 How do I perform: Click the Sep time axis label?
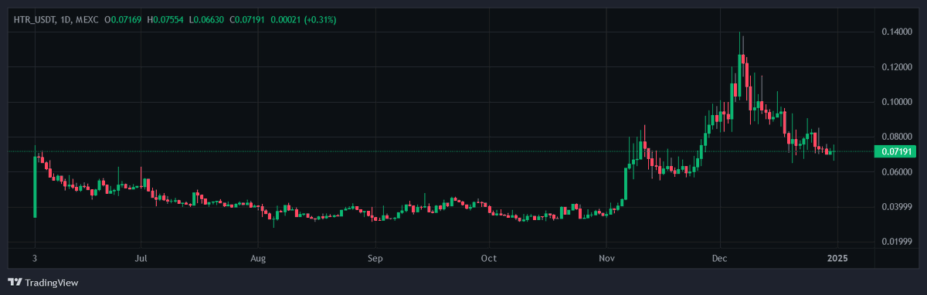375,258
